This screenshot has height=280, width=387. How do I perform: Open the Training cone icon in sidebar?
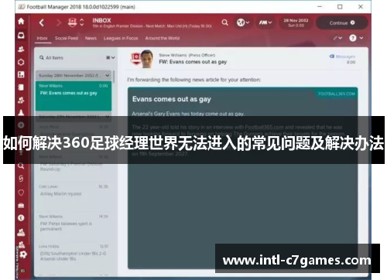click(21, 113)
